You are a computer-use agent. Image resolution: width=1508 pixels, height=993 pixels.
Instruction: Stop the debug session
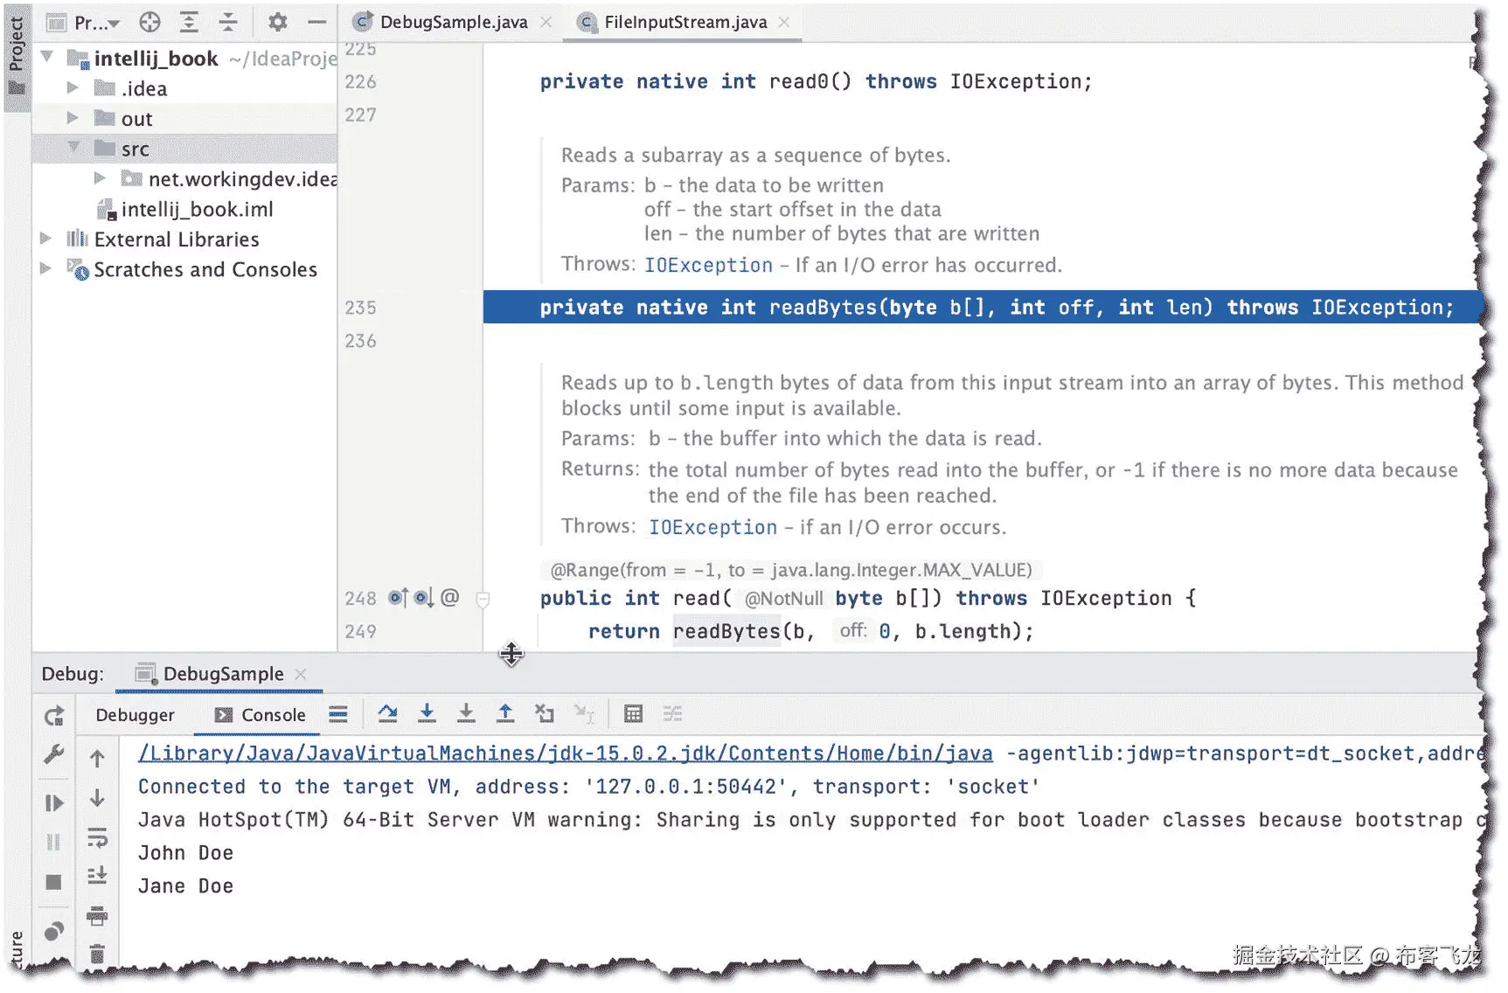click(x=54, y=882)
